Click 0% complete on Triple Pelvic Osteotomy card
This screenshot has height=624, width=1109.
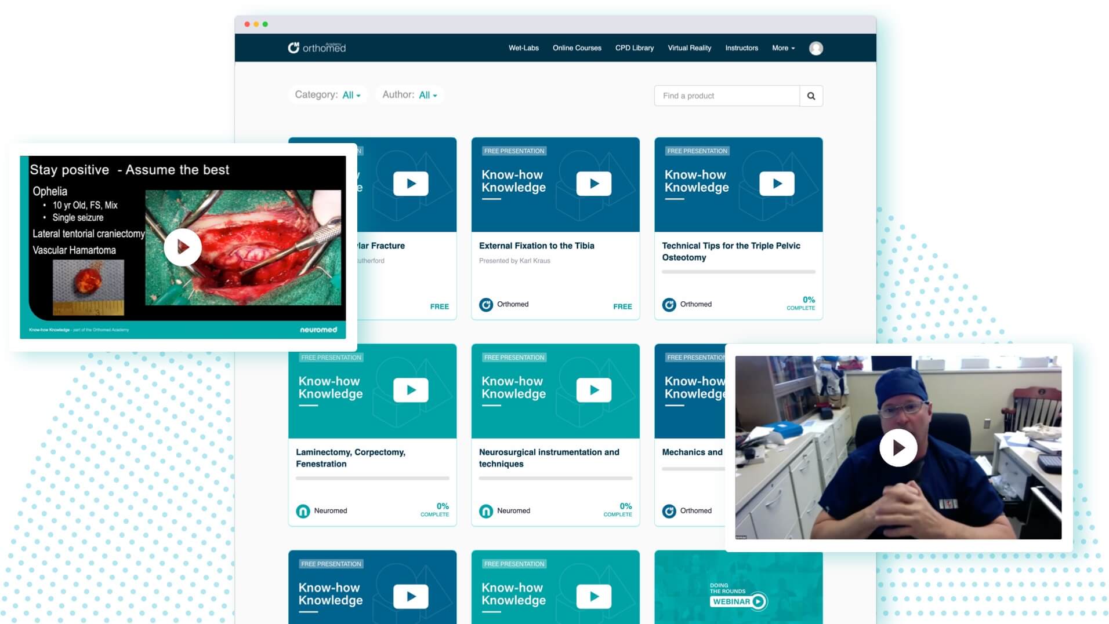[801, 303]
